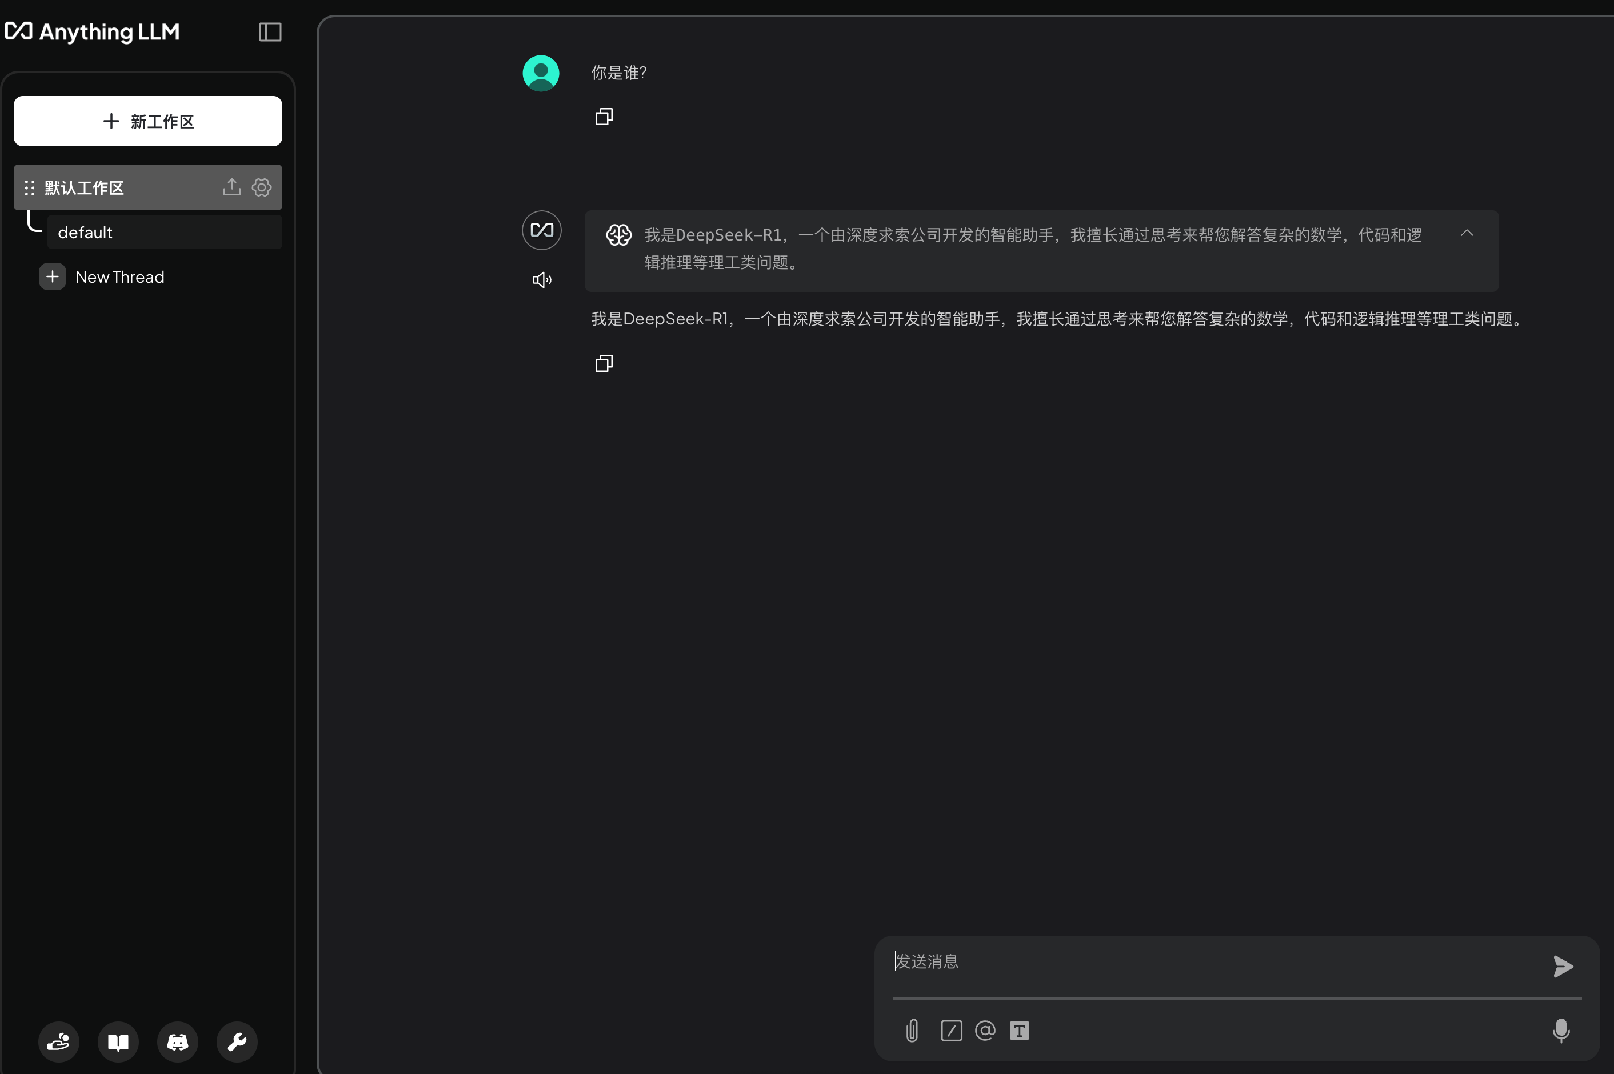
Task: Toggle the sidebar visibility
Action: [x=269, y=31]
